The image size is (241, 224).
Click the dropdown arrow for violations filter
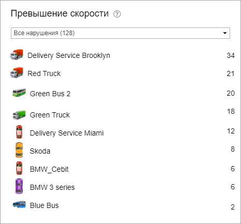tap(225, 33)
